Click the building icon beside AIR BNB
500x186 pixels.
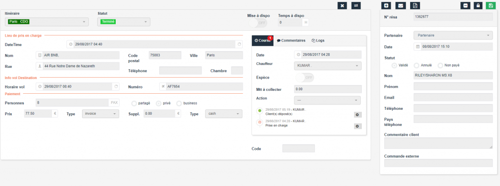point(40,56)
